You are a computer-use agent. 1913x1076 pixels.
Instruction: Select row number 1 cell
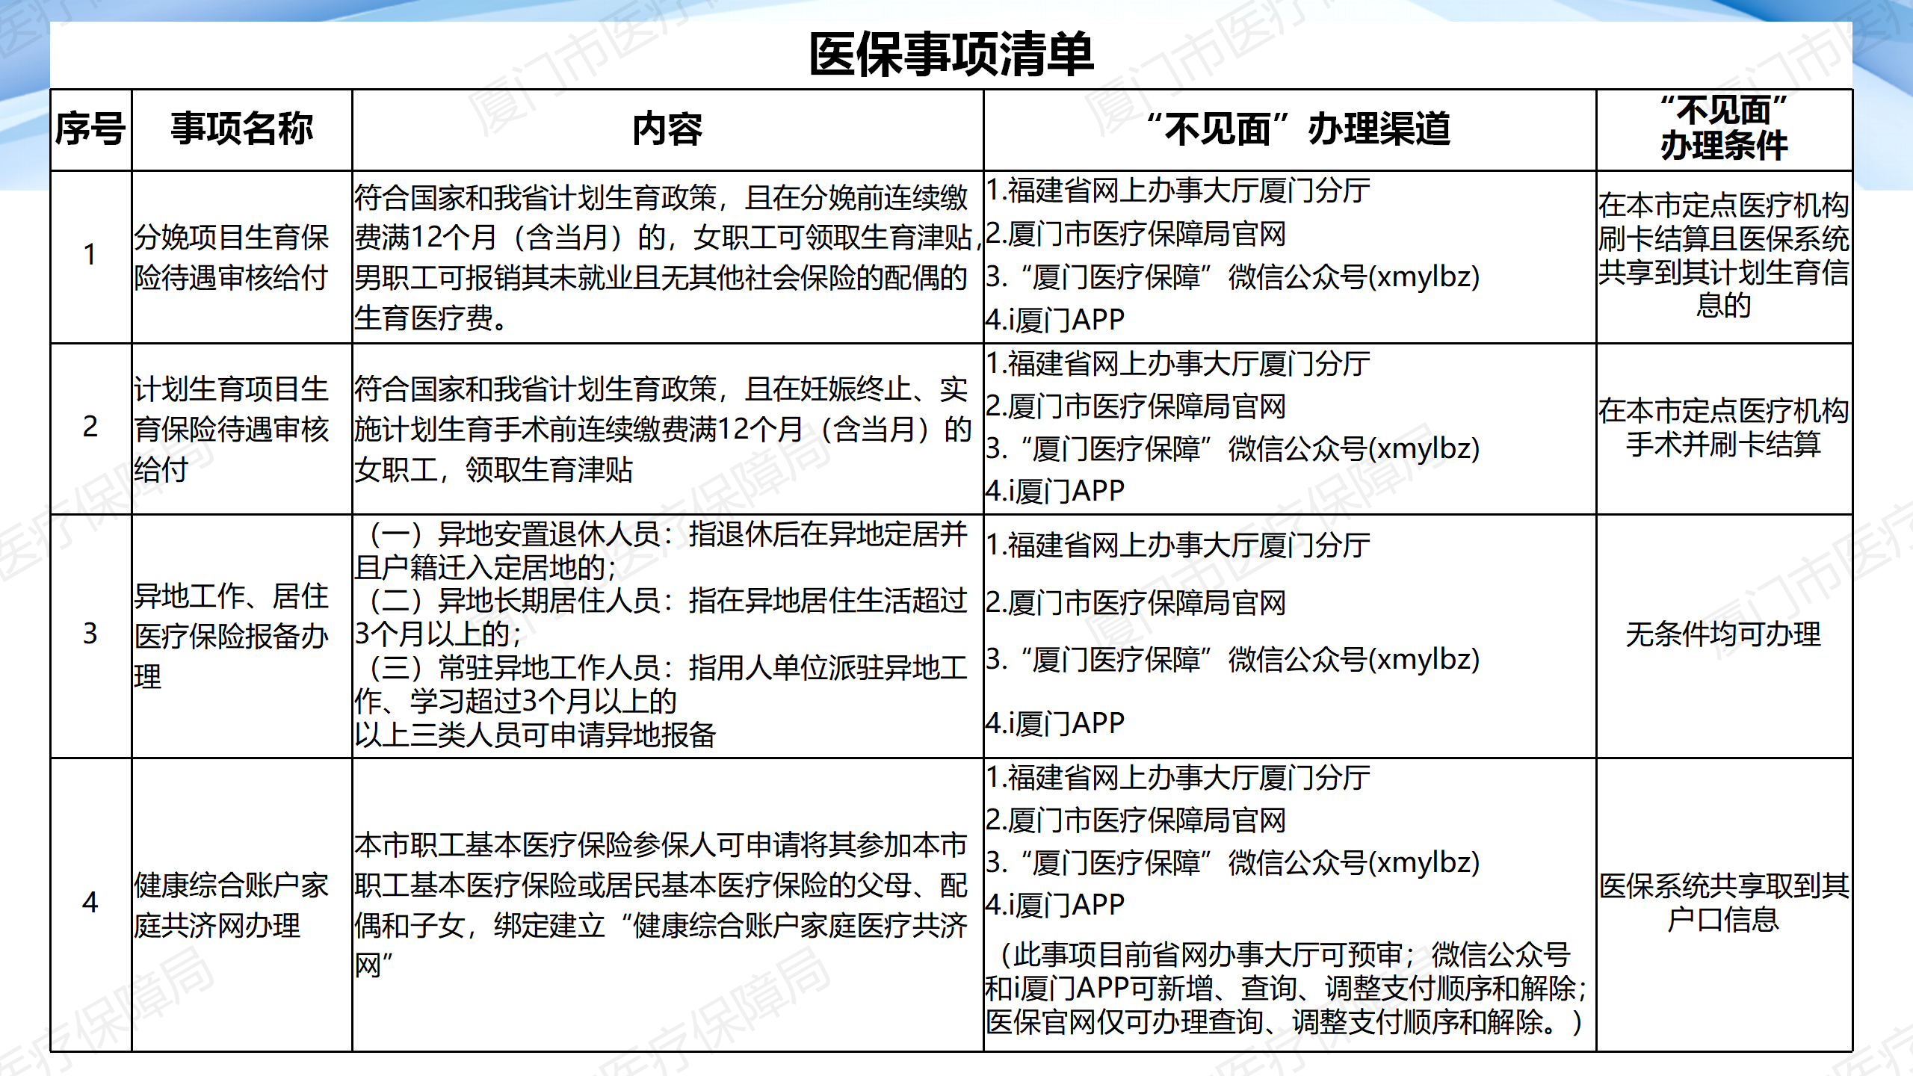click(90, 256)
